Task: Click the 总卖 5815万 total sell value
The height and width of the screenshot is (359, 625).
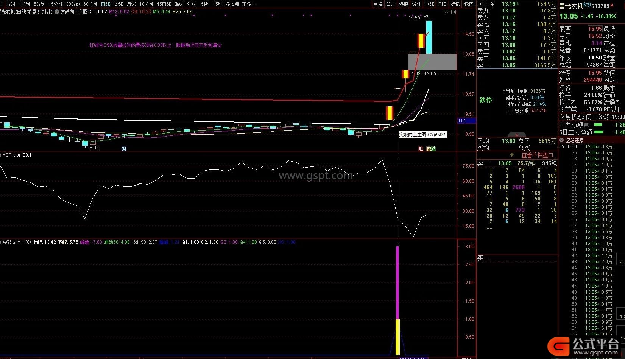Action: 547,141
